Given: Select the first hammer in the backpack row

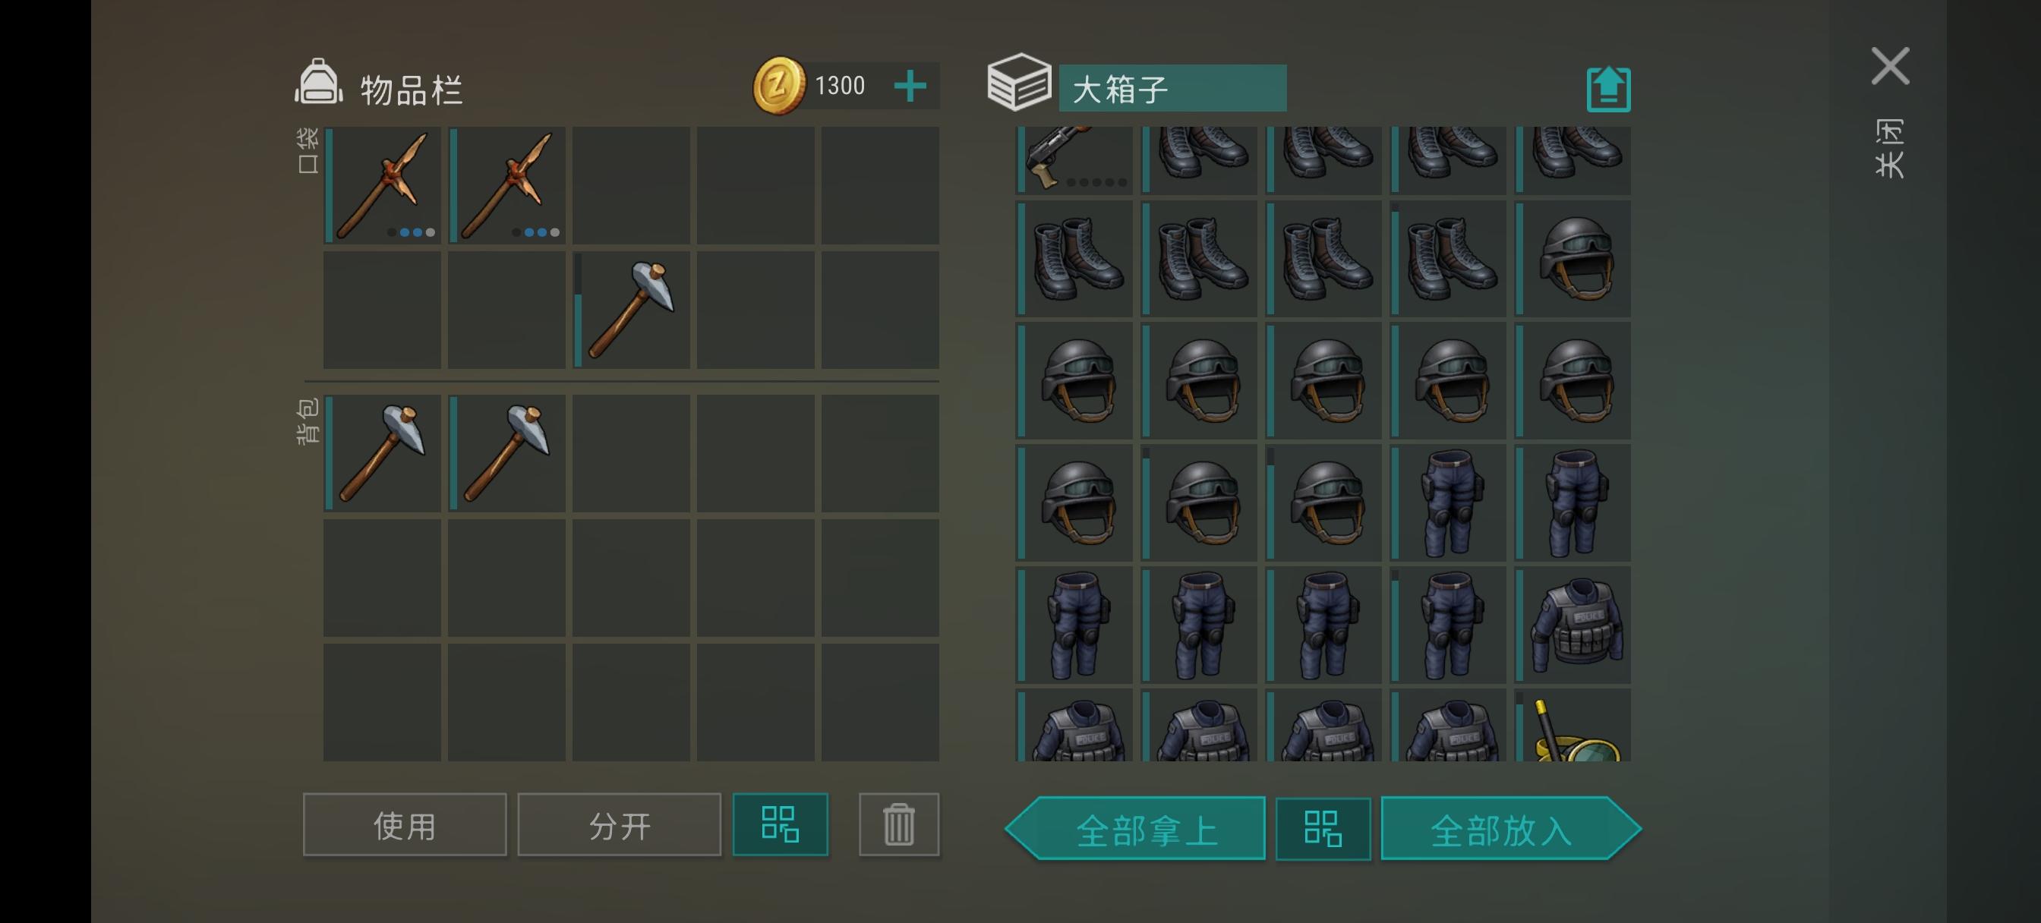Looking at the screenshot, I should tap(383, 453).
